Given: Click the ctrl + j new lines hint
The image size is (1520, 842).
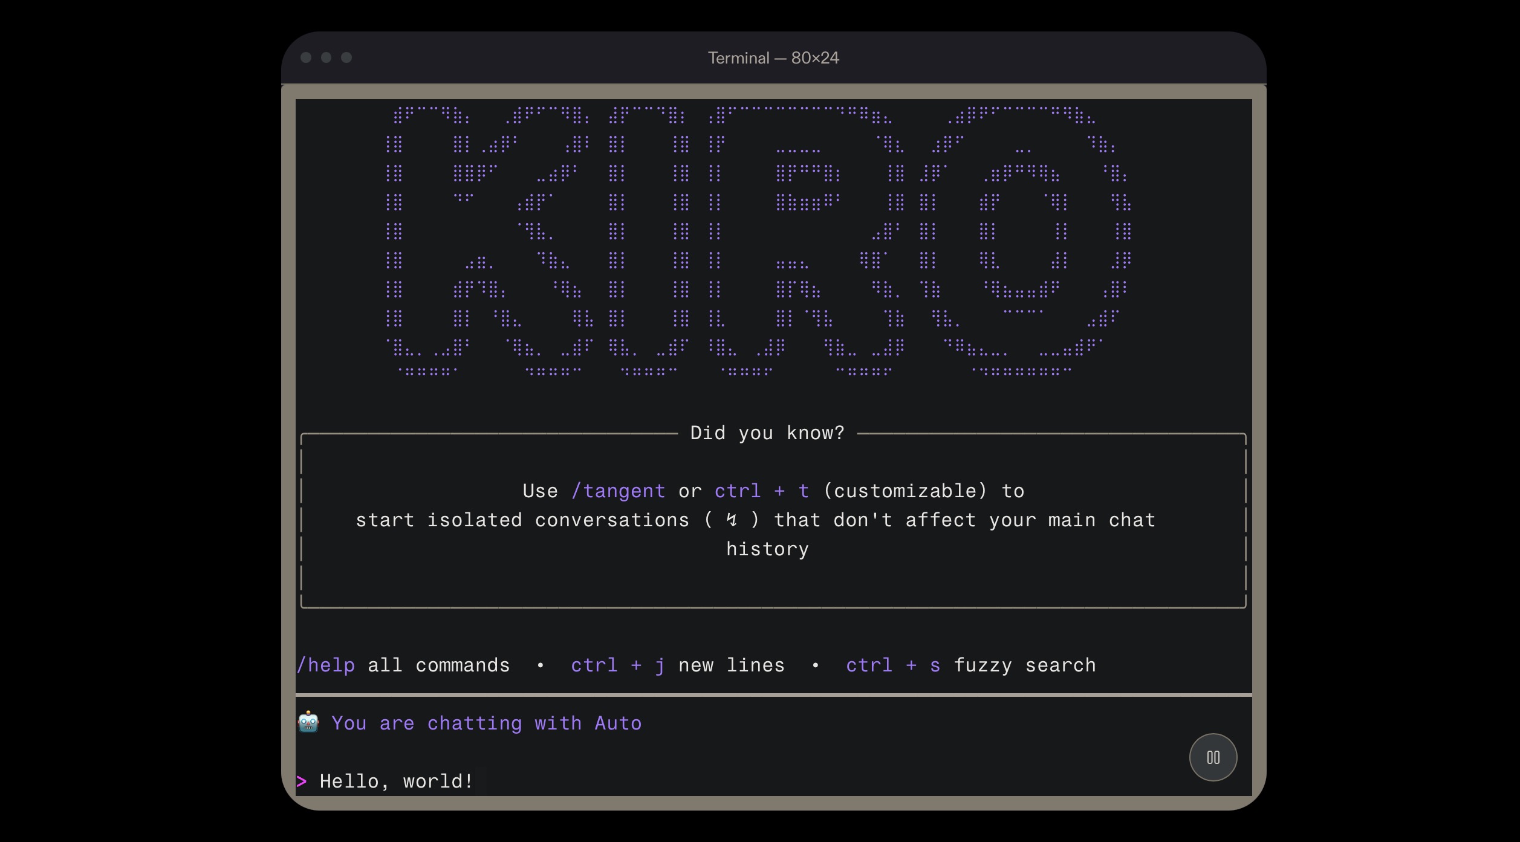Looking at the screenshot, I should 617,665.
